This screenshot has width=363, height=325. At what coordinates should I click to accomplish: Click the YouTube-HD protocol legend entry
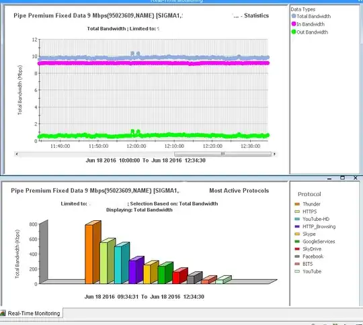(312, 219)
